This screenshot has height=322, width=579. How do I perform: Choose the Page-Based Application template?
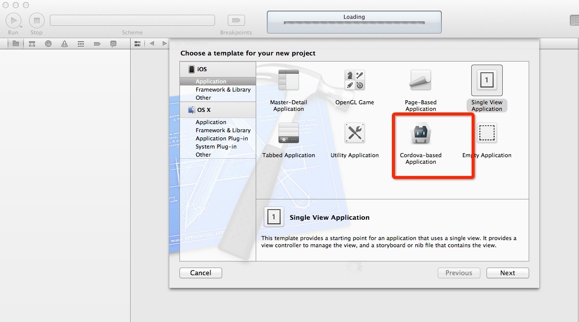point(420,90)
